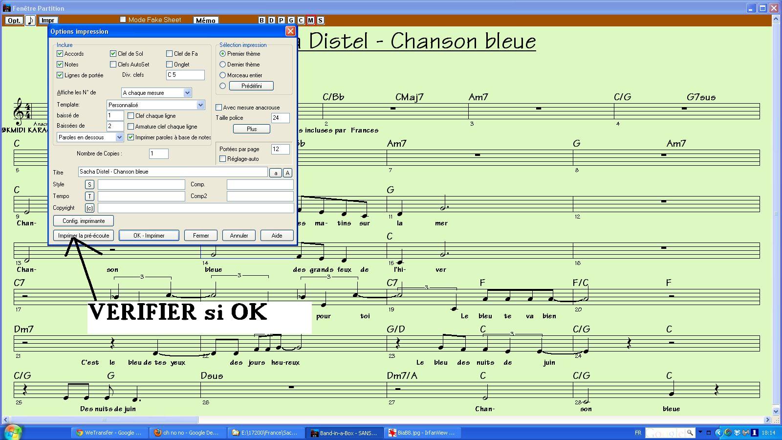
Task: Enable Clef chaque ligne checkbox
Action: pos(130,116)
